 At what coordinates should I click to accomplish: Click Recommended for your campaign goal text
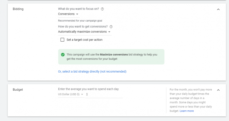(x=80, y=21)
